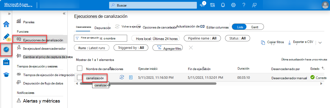Open Se ejecuta el desencadenador
Screen dimensions: 330x108
[x=41, y=48]
